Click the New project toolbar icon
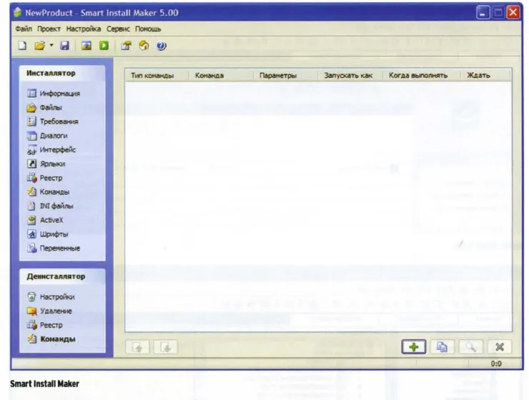This screenshot has width=529, height=400. click(22, 46)
